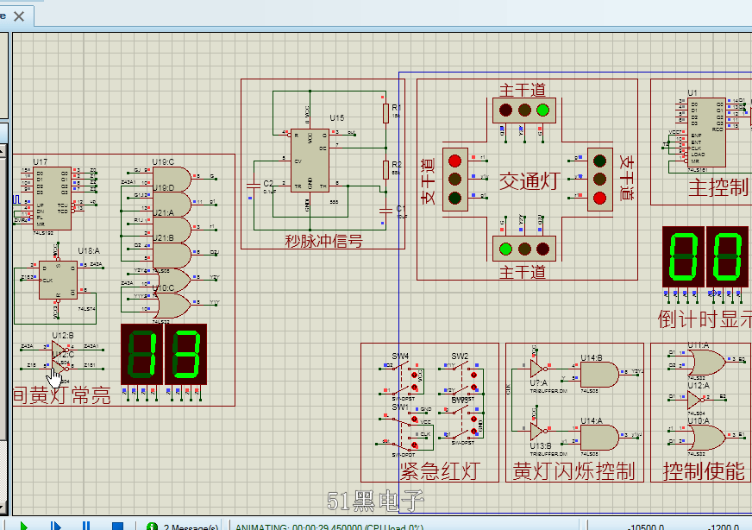Click the 交通灯 center label
Image resolution: width=752 pixels, height=530 pixels.
530,181
